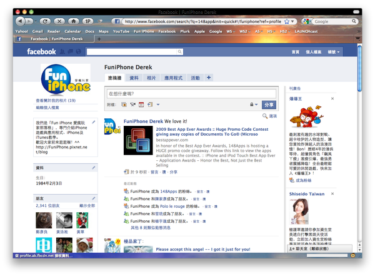Select the Facebook | FuniPhone Derek browser tab
Image resolution: width=375 pixels, height=276 pixels.
pos(54,39)
